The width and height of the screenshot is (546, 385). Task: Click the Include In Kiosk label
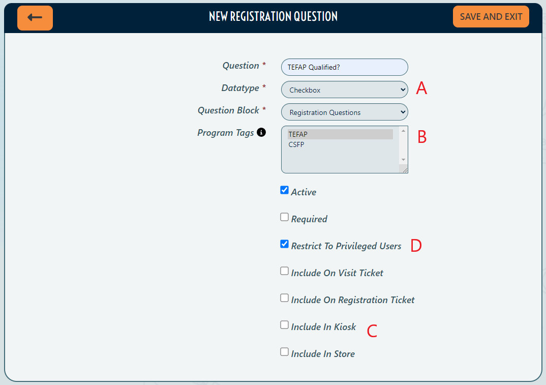pos(323,327)
